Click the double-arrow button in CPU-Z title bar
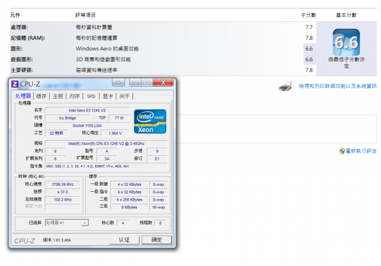 118,83
